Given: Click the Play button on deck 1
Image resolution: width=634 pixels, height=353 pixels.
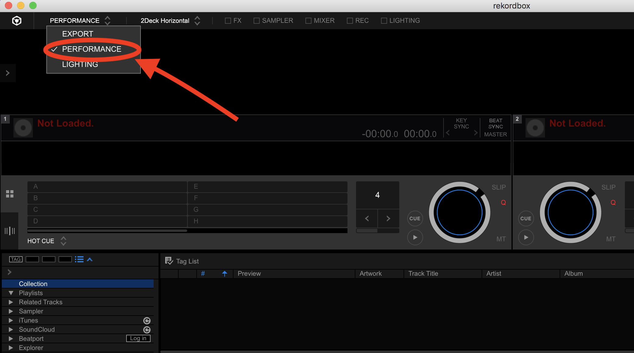Looking at the screenshot, I should (414, 236).
